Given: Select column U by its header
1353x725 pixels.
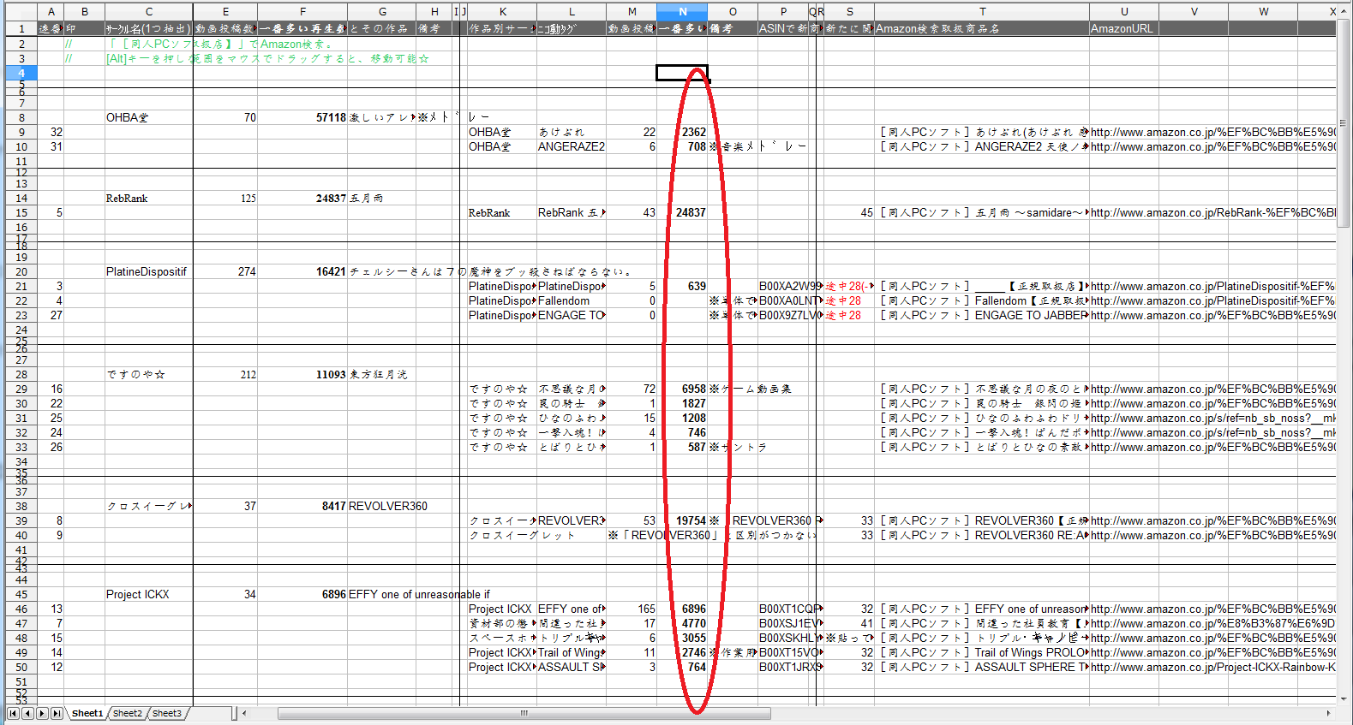Looking at the screenshot, I should (1124, 12).
